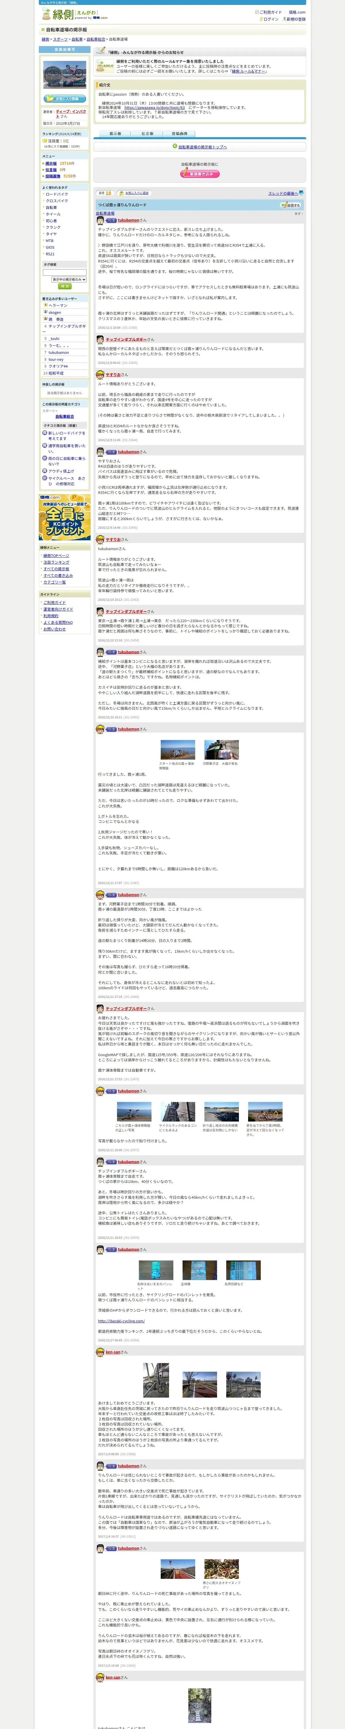This screenshot has width=345, height=1729.
Task: Click チップインダブルボギー avatar on 2016/12/9 00:42 post
Action: tap(101, 340)
